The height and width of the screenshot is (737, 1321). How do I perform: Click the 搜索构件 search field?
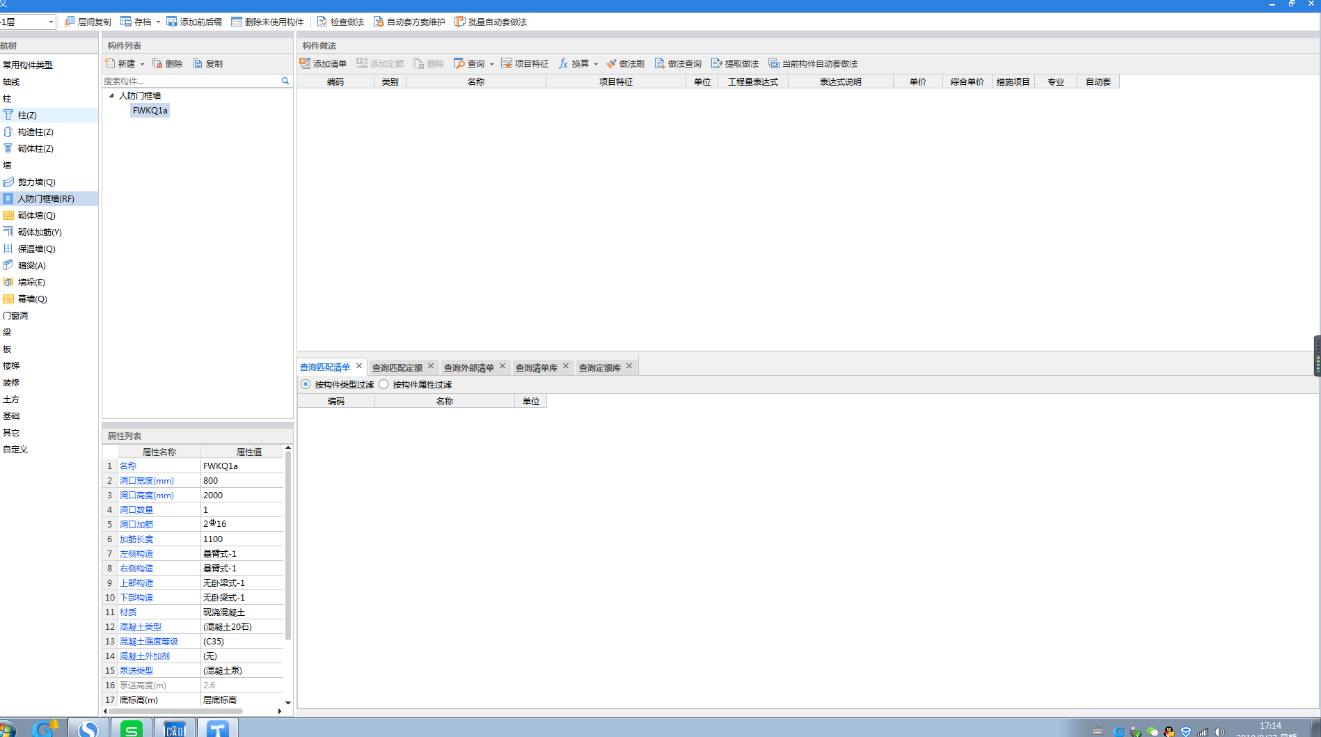pos(191,81)
